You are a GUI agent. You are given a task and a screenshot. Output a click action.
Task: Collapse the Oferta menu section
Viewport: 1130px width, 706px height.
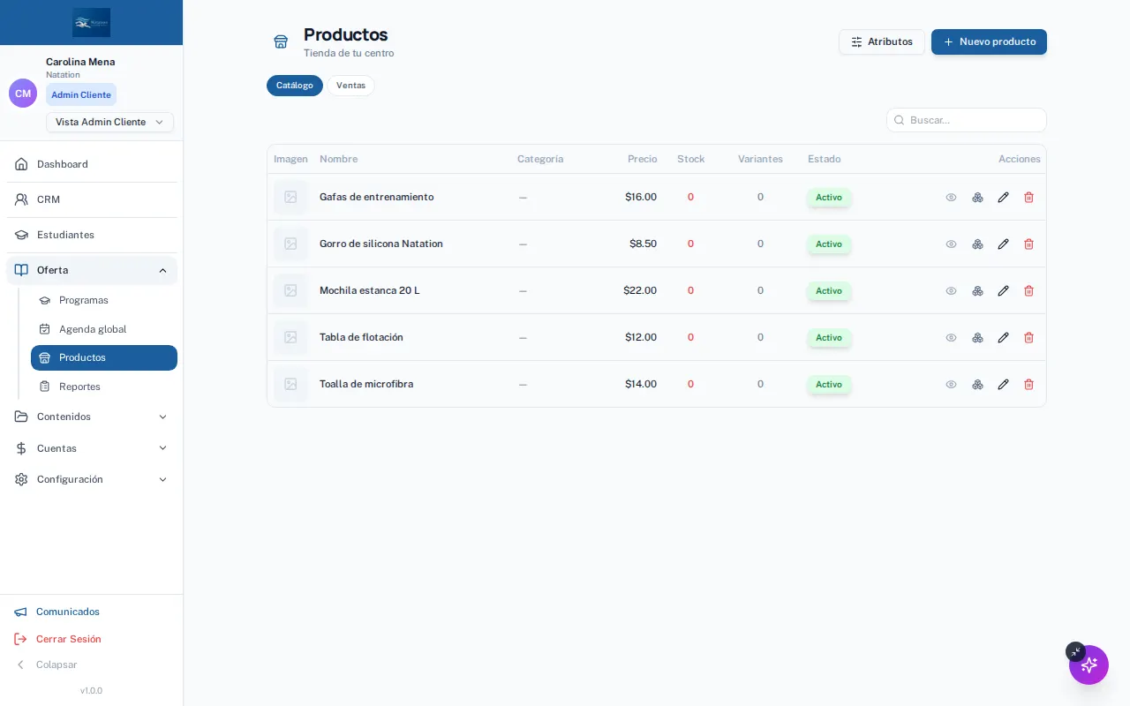(x=92, y=270)
